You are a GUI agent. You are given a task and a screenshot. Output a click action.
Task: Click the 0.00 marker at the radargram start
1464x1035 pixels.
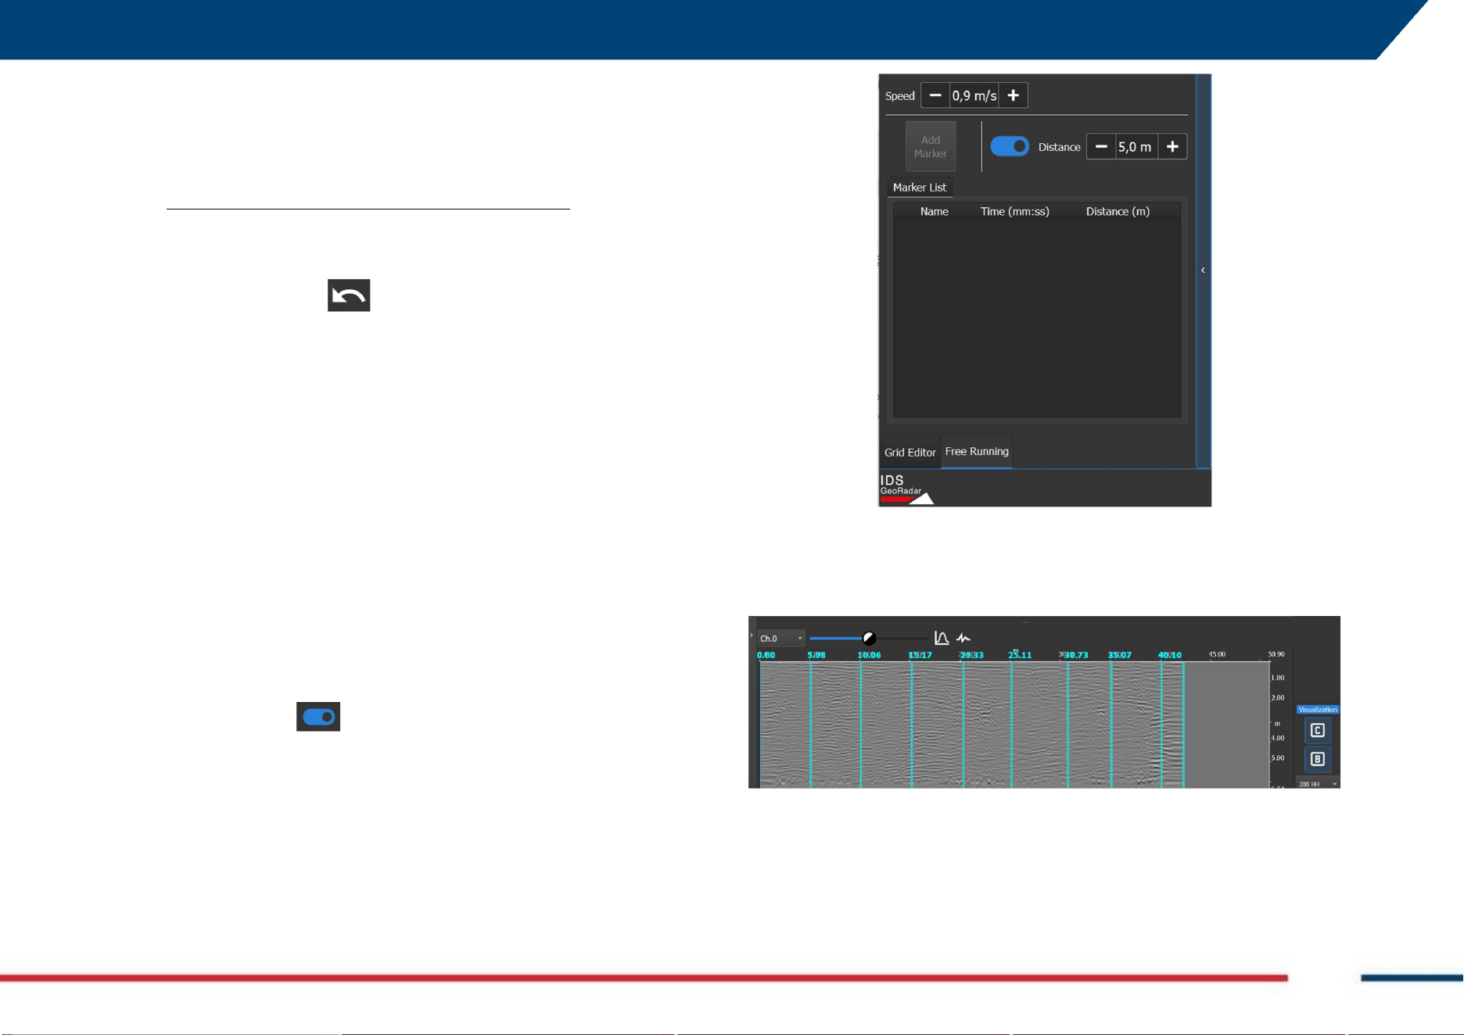(766, 655)
